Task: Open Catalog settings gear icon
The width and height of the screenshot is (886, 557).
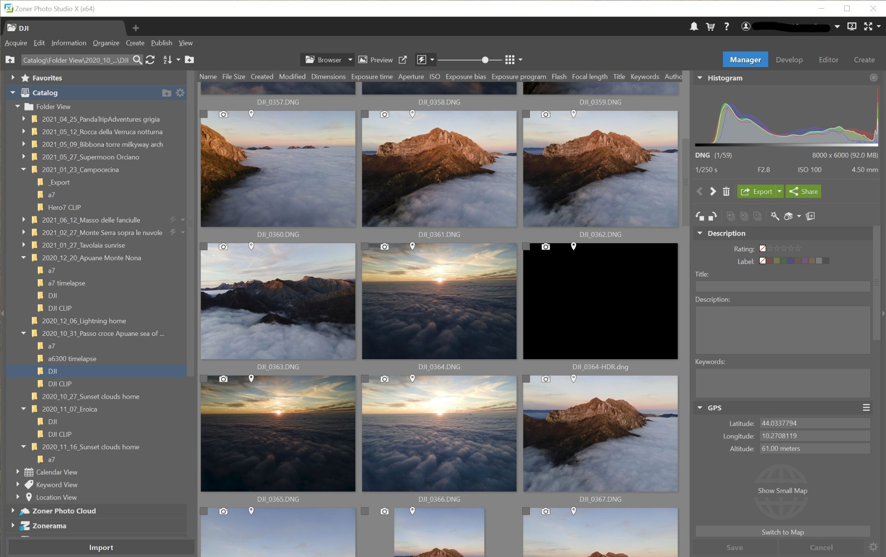Action: pyautogui.click(x=180, y=93)
